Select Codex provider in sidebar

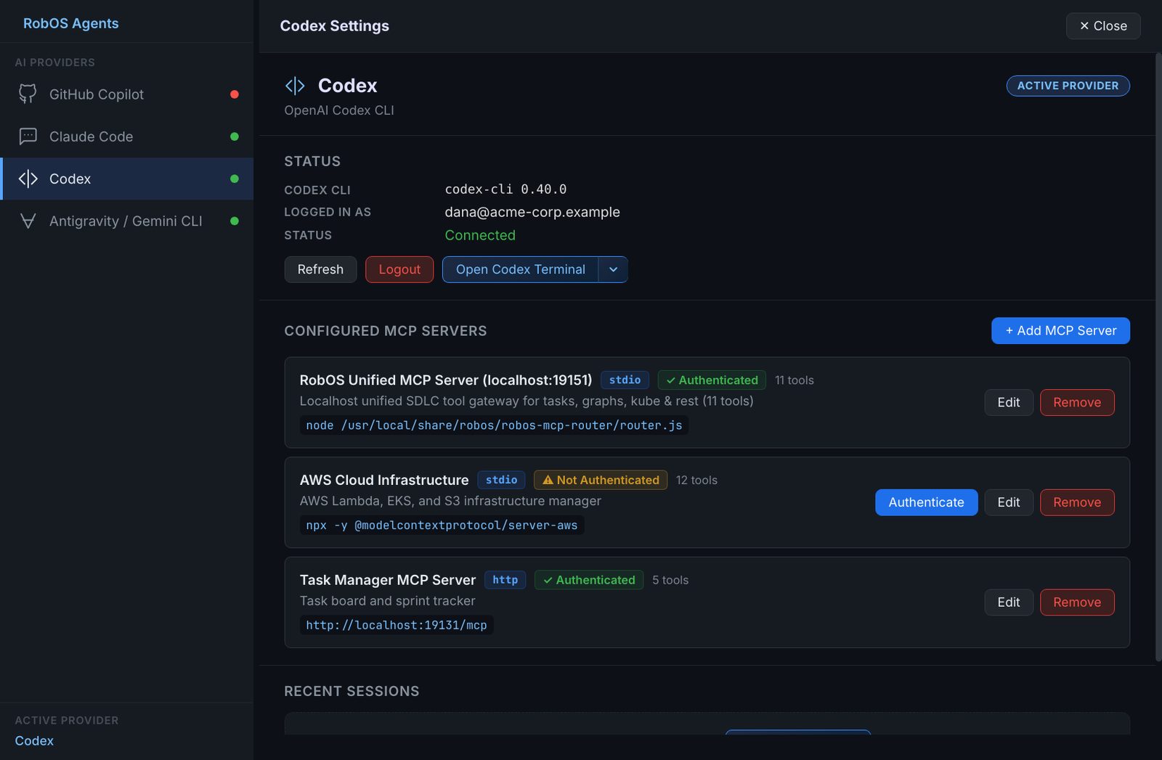(x=127, y=179)
